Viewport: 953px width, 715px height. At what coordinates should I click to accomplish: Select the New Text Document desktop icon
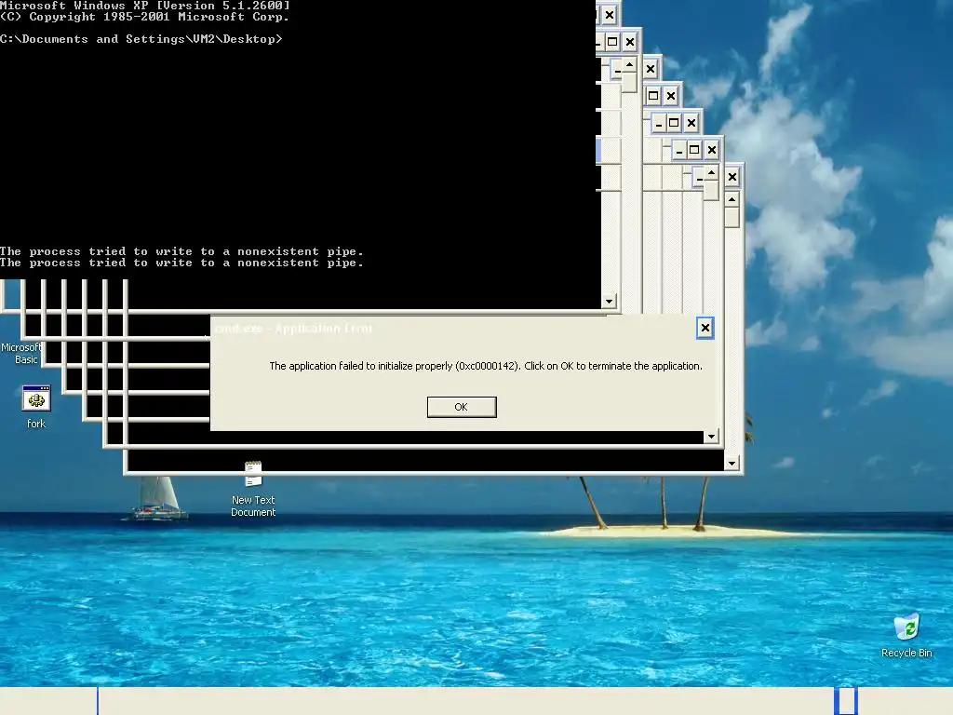[x=253, y=490]
